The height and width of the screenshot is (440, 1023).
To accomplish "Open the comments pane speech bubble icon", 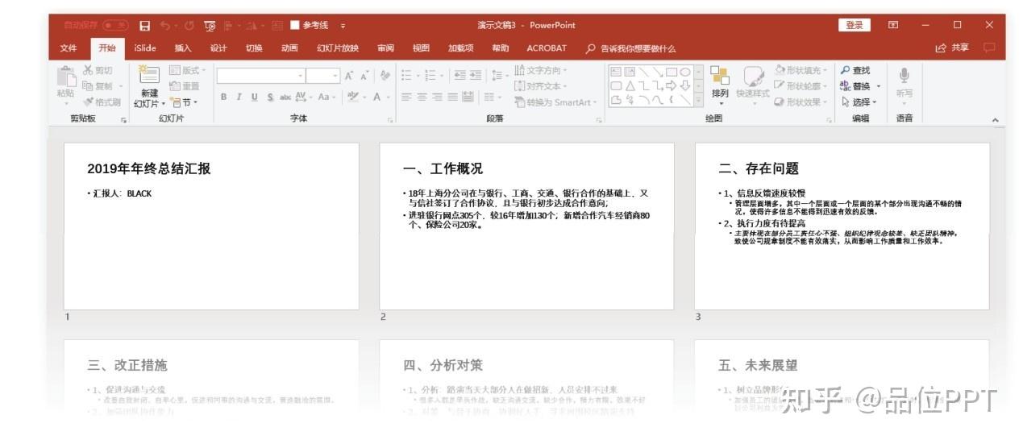I will pyautogui.click(x=989, y=48).
